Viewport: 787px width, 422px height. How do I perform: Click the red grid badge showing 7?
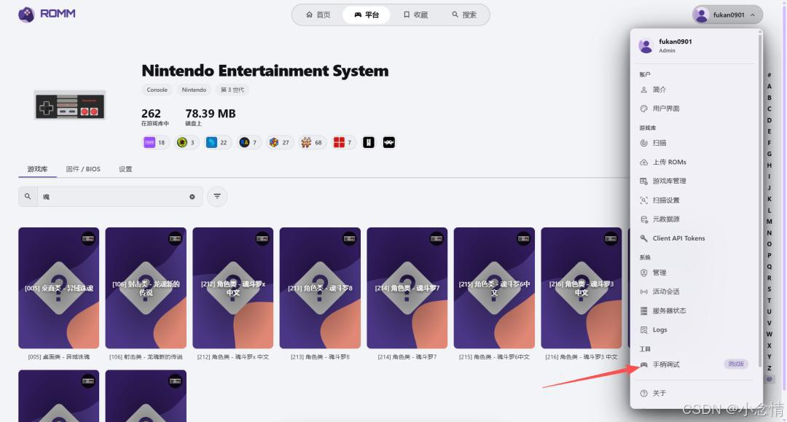pyautogui.click(x=343, y=143)
